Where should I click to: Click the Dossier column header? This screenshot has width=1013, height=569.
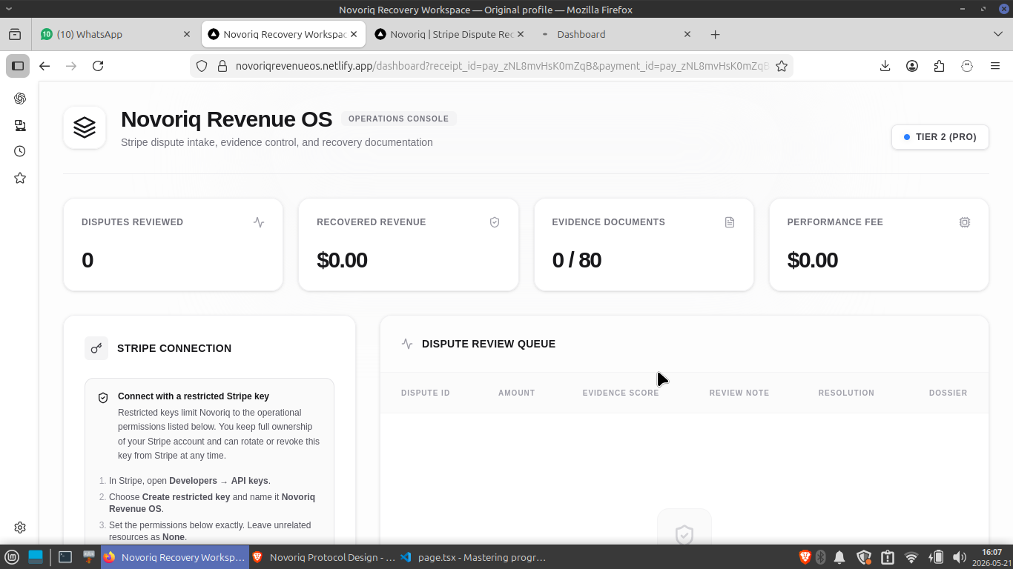pos(948,393)
